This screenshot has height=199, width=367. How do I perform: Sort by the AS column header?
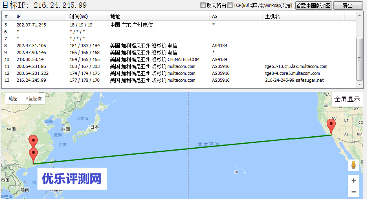click(x=236, y=16)
